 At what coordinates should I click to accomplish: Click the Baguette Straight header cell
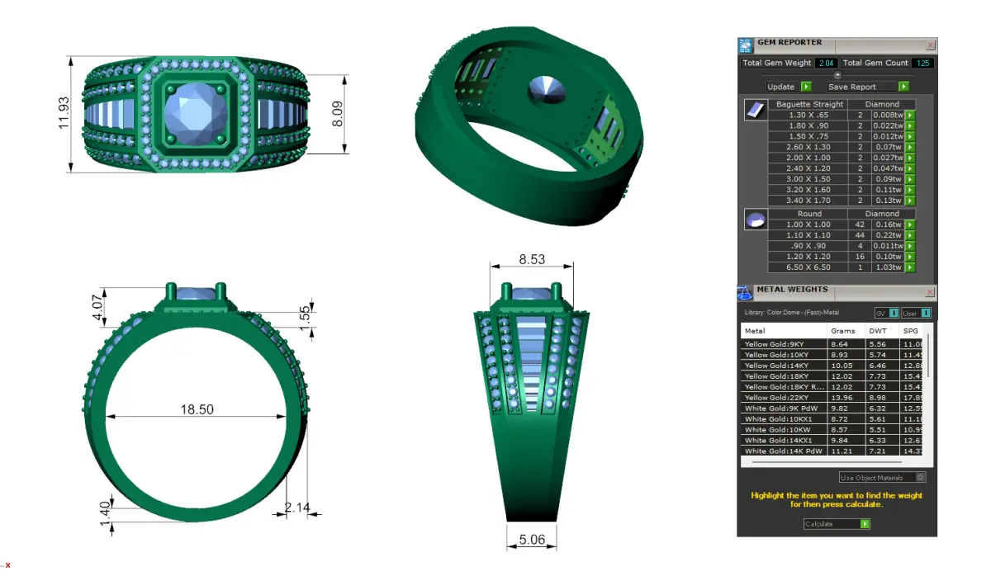(809, 105)
